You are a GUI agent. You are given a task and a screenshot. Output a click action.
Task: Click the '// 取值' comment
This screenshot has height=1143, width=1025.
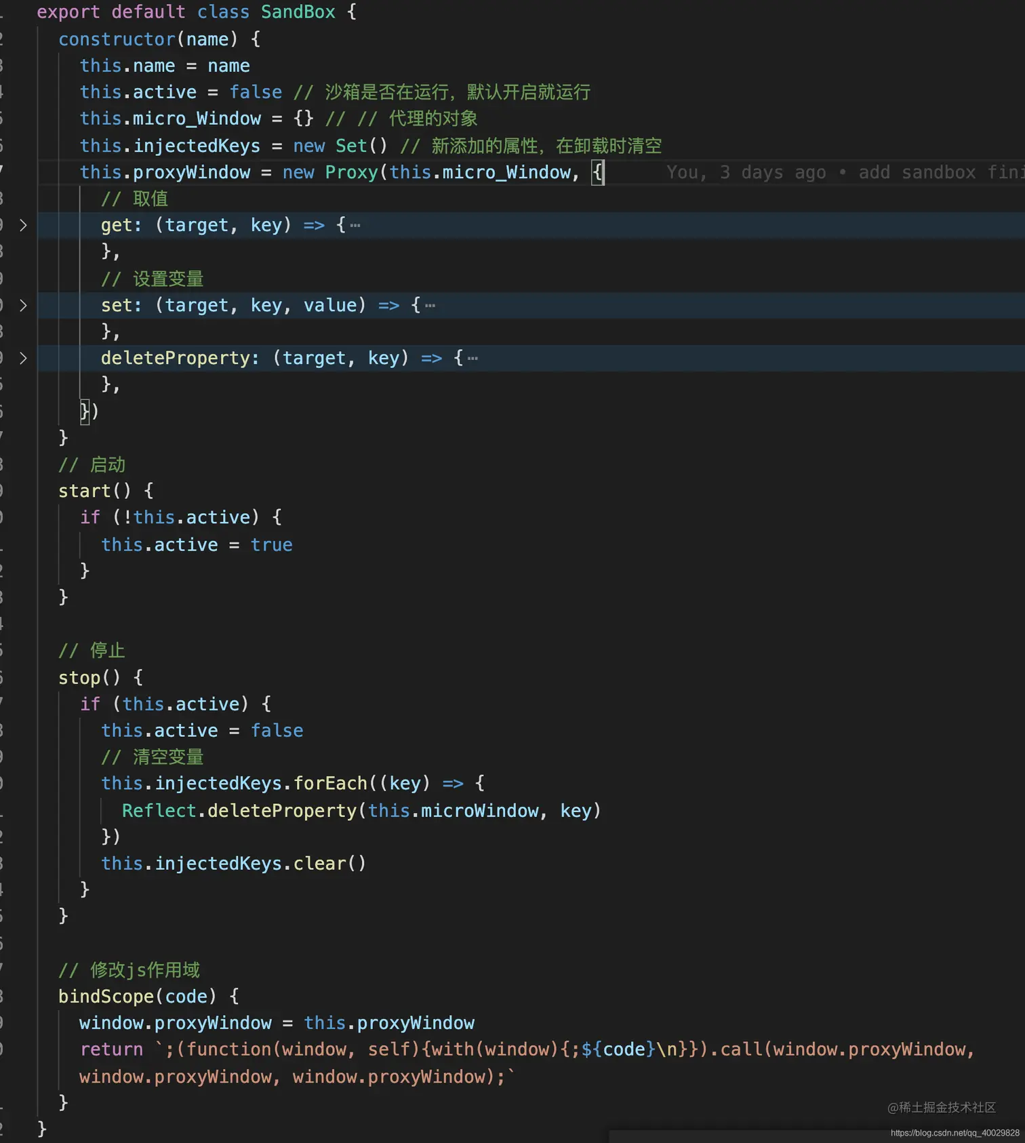click(x=134, y=199)
